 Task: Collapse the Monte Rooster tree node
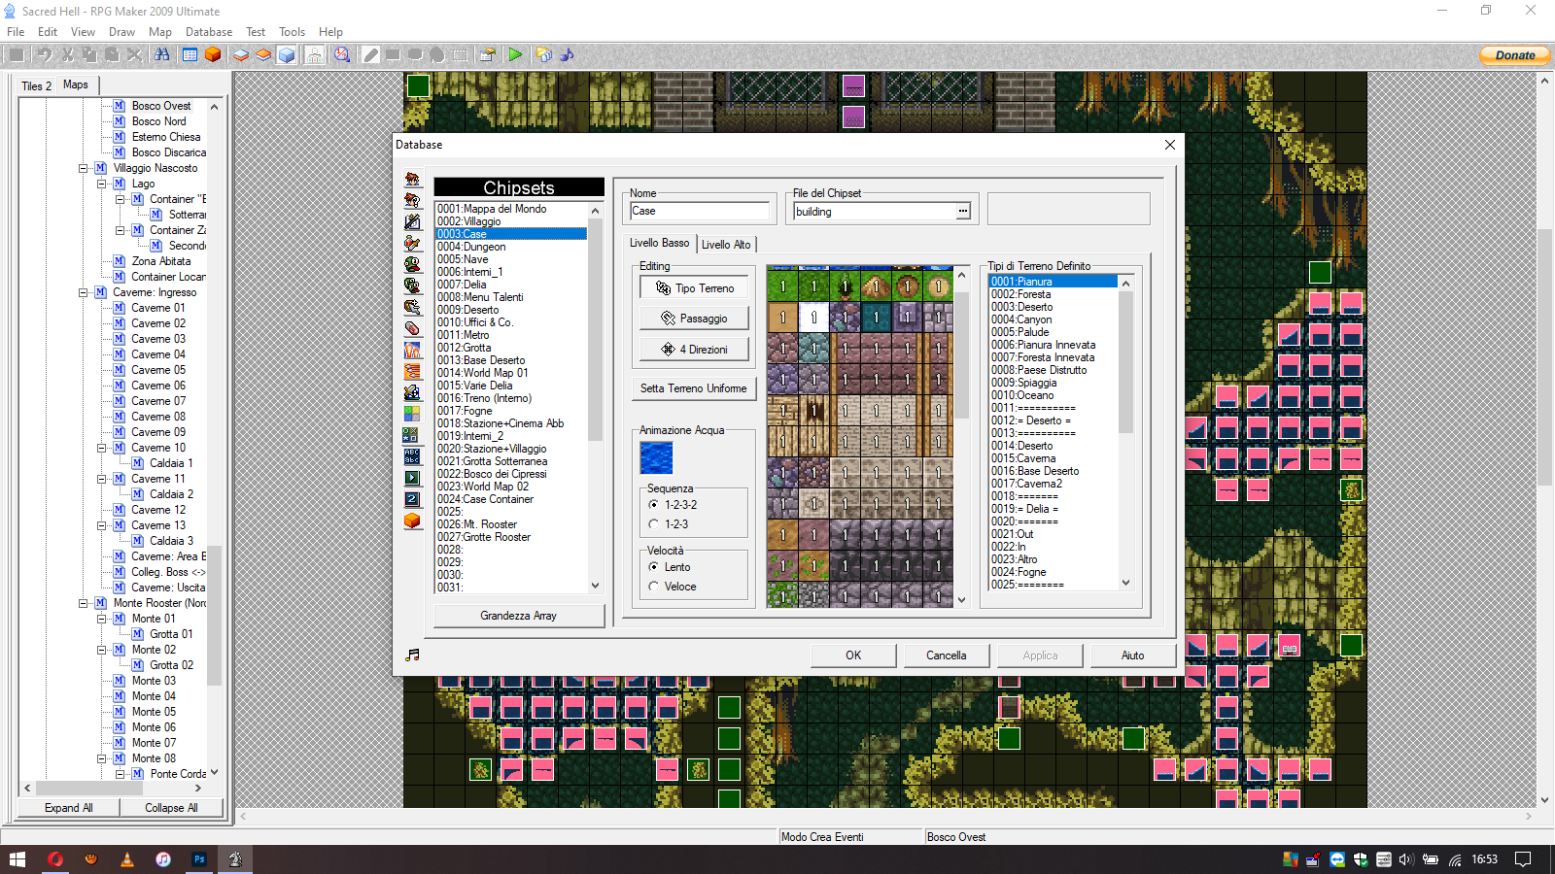tap(83, 603)
